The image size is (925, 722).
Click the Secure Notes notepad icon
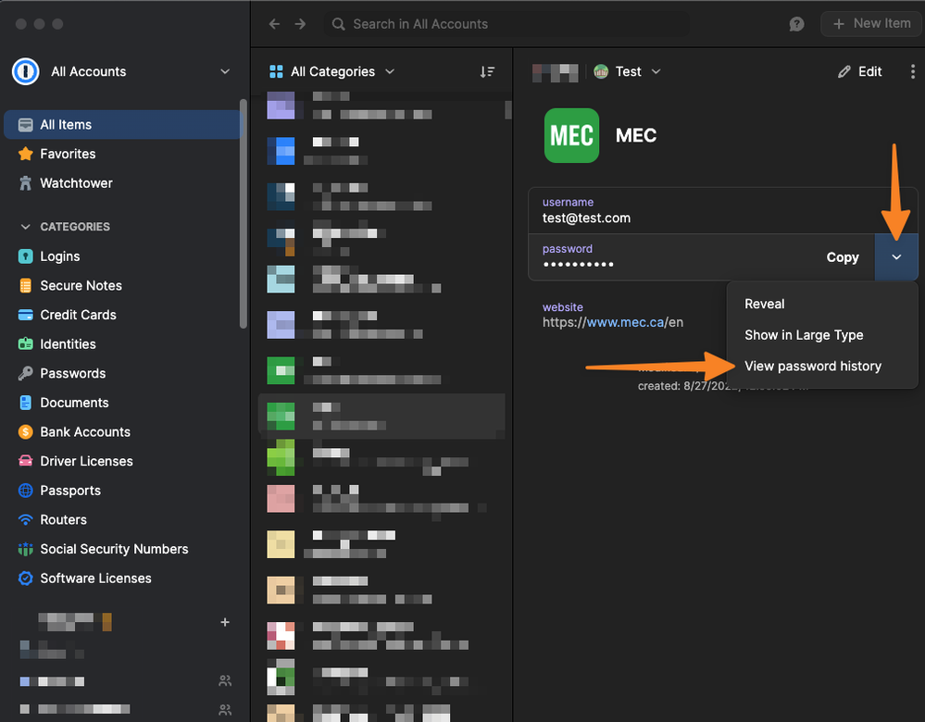(25, 285)
